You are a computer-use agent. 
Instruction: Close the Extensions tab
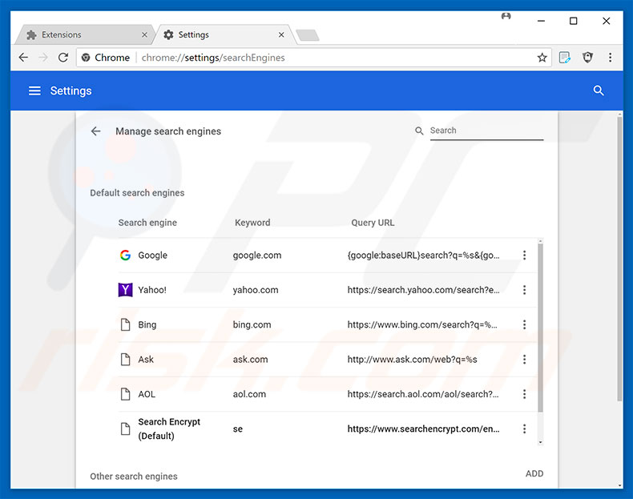pos(144,35)
